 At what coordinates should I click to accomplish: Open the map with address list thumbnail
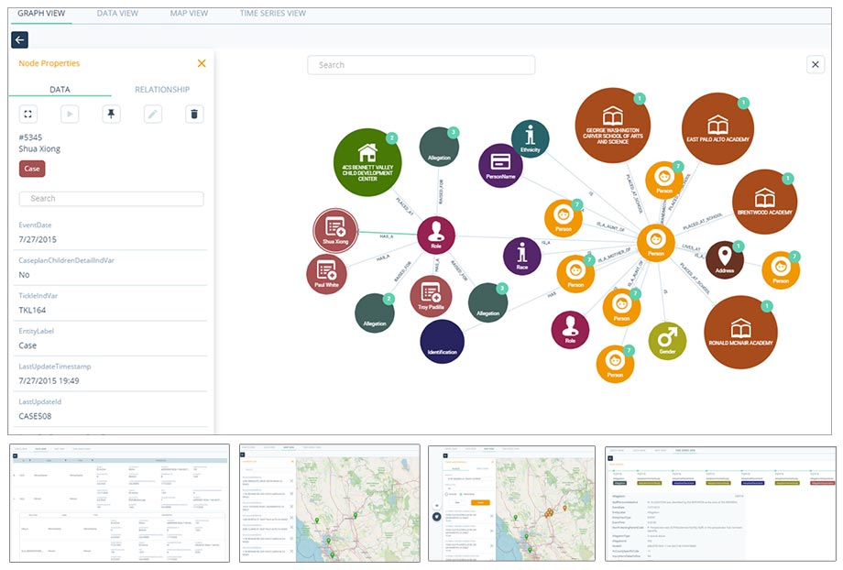coord(330,503)
